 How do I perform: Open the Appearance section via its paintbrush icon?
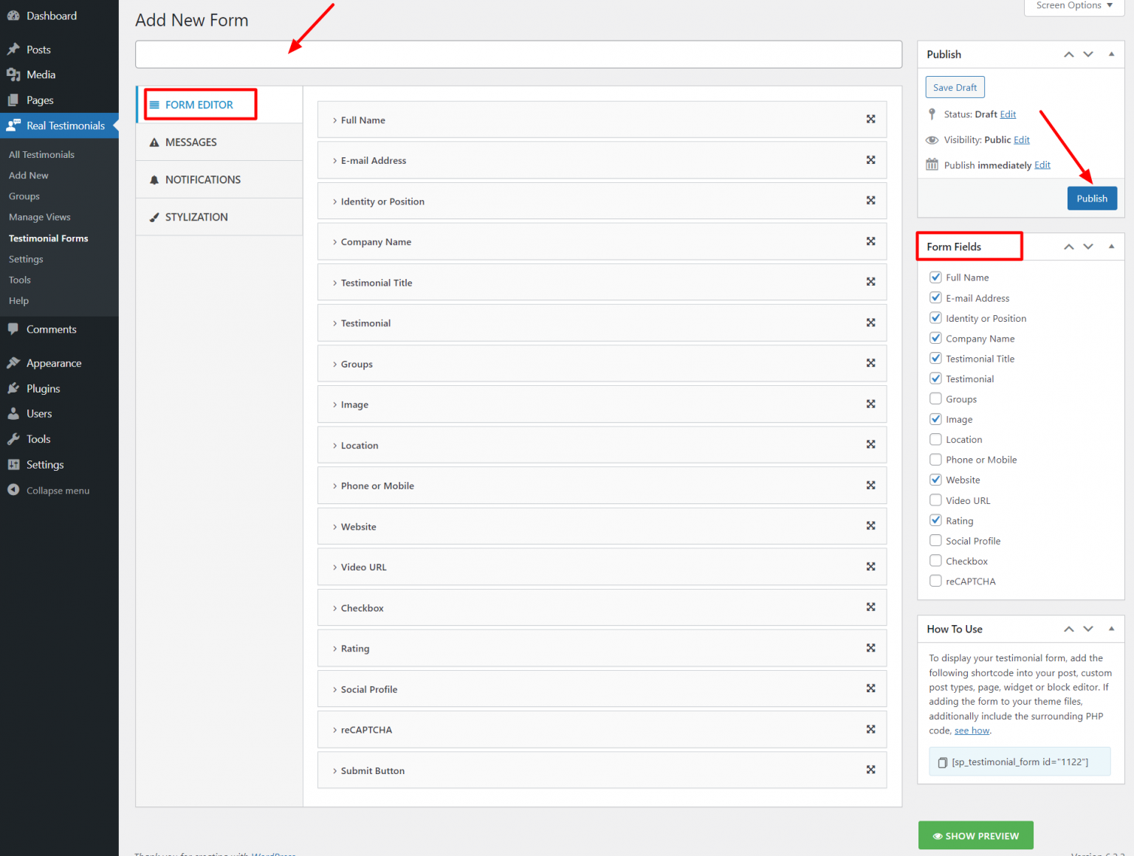15,362
